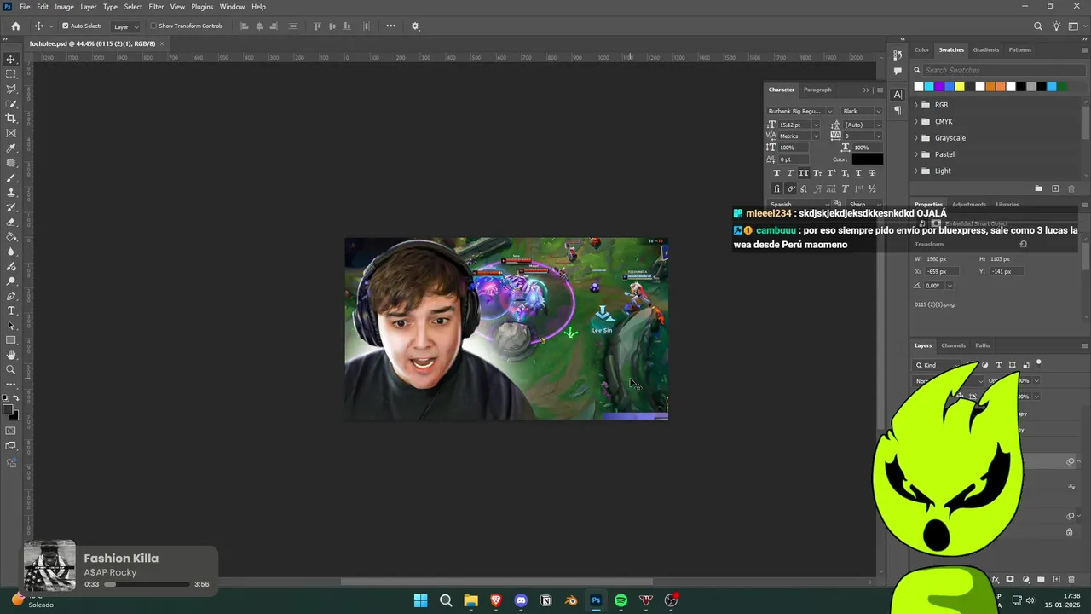Select the Path Selection tool

point(11,326)
